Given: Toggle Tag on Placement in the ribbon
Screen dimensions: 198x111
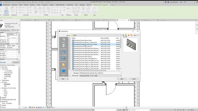Looking at the screenshot, I should pyautogui.click(x=94, y=10).
